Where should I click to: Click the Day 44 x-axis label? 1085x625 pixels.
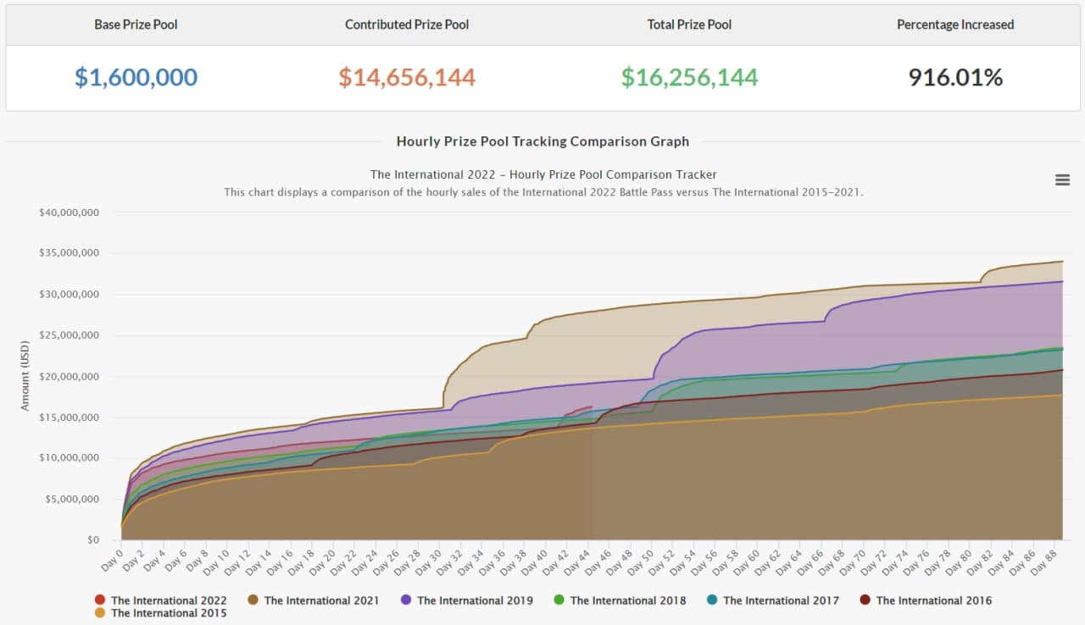581,560
